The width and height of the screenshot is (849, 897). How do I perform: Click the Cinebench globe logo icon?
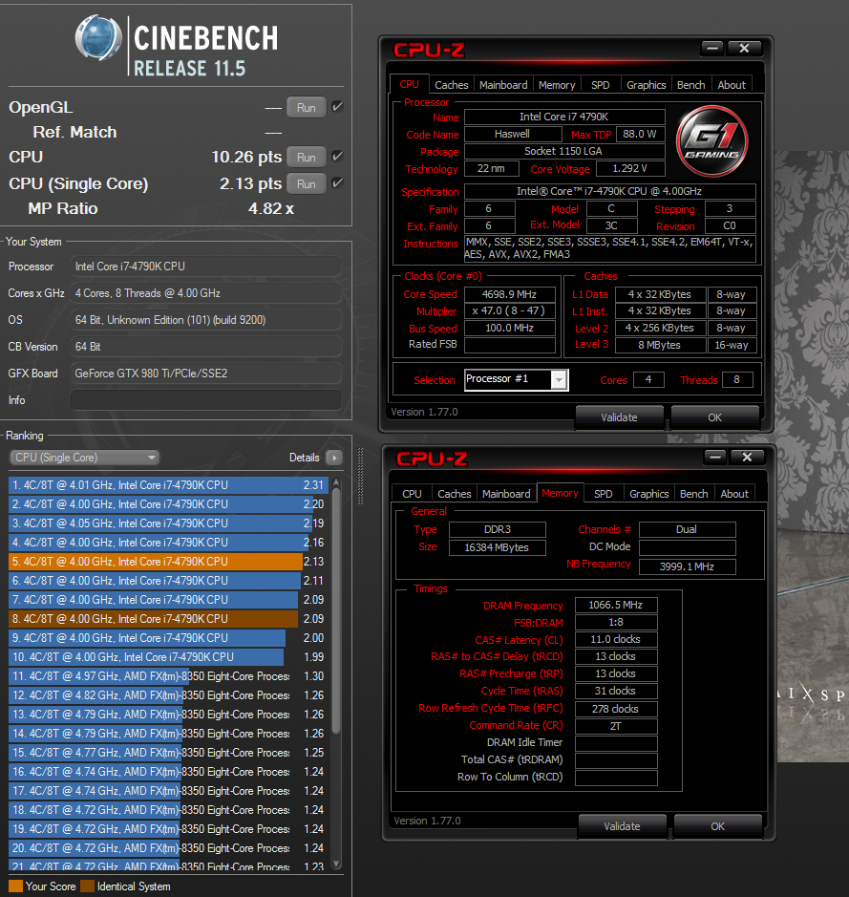(98, 38)
